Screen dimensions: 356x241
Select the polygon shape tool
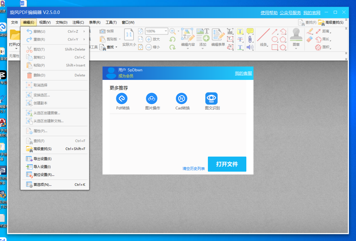click(x=283, y=39)
